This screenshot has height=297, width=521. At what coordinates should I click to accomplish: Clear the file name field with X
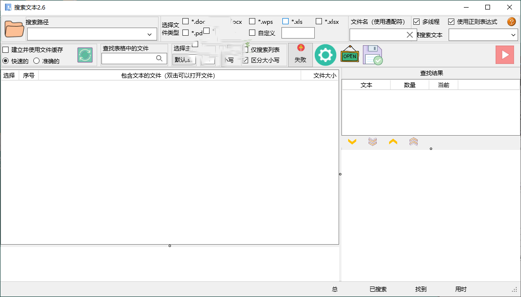[410, 35]
